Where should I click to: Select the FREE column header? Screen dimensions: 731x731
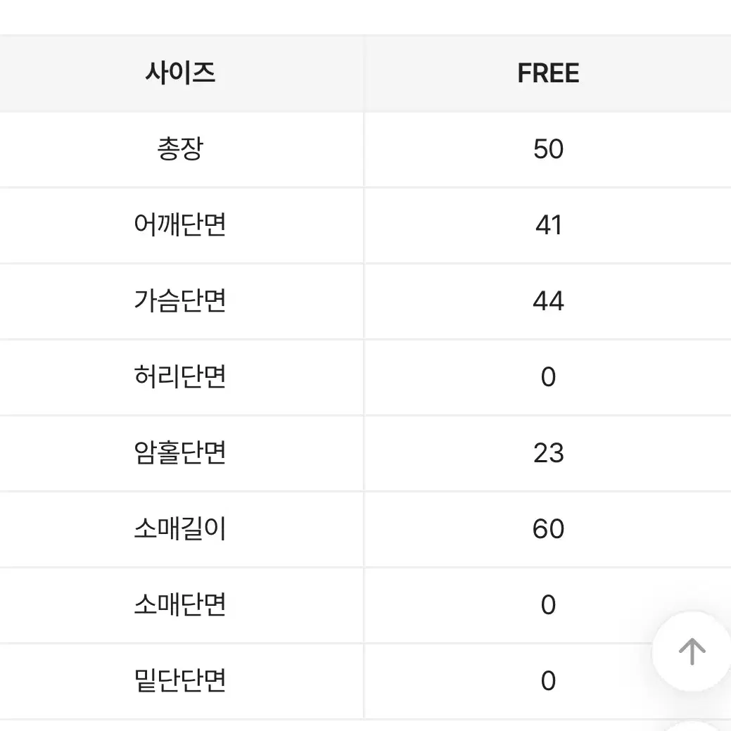[548, 73]
